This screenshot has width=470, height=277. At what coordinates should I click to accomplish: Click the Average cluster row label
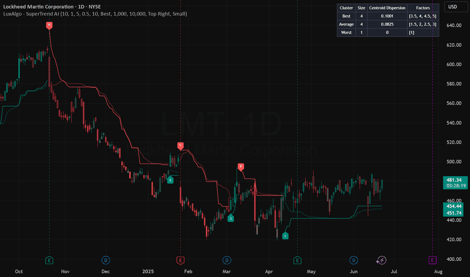(346, 24)
